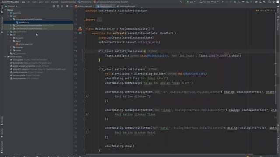Open the AVD Manager icon
The width and height of the screenshot is (280, 157).
pyautogui.click(x=260, y=2)
